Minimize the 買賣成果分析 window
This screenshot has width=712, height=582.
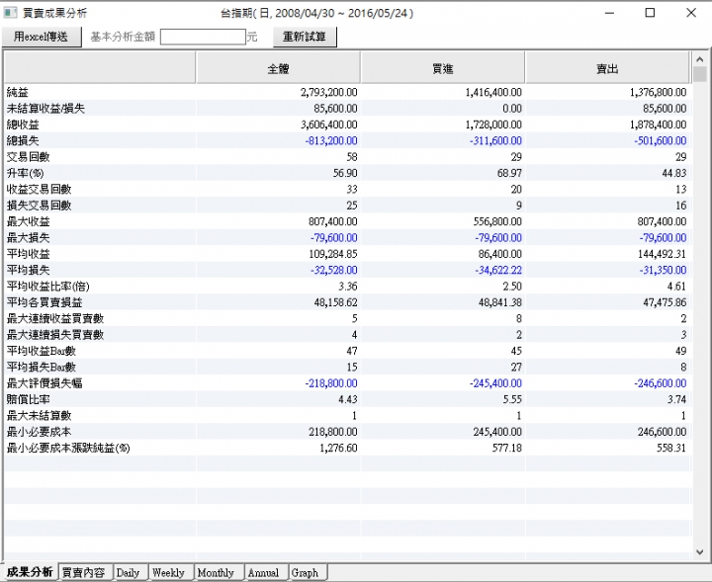pos(609,13)
